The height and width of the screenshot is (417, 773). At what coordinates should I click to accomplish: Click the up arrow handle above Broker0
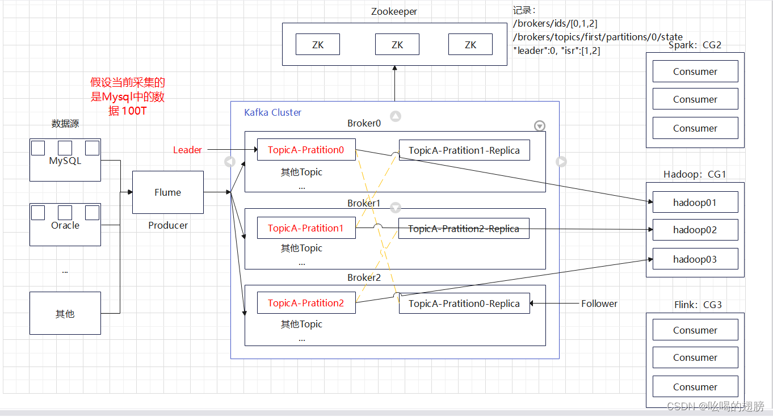(x=396, y=116)
